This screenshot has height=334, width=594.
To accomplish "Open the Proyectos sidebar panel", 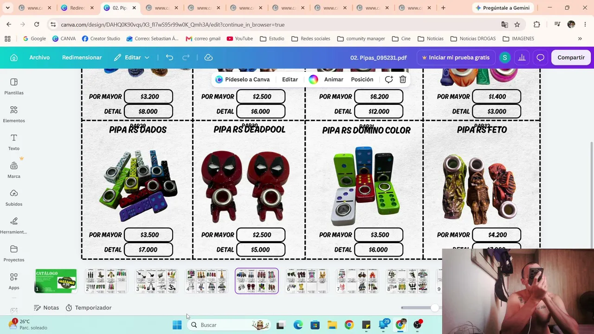I will click(14, 253).
